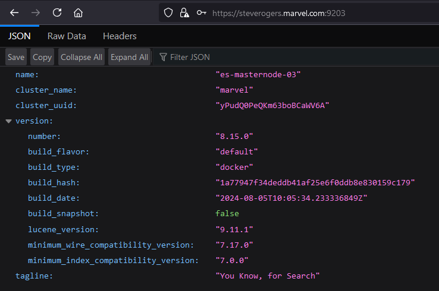Select the minimum_index_compatibility_version key
439x291 pixels.
[113, 261]
